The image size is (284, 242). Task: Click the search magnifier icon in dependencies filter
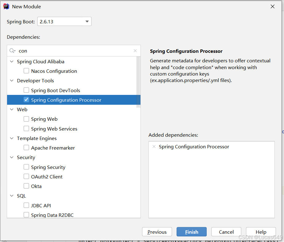(x=13, y=51)
